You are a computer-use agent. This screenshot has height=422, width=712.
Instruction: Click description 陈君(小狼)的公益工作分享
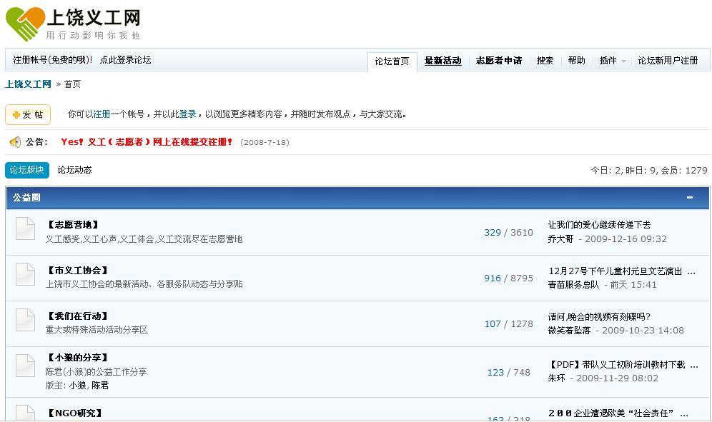coord(96,371)
